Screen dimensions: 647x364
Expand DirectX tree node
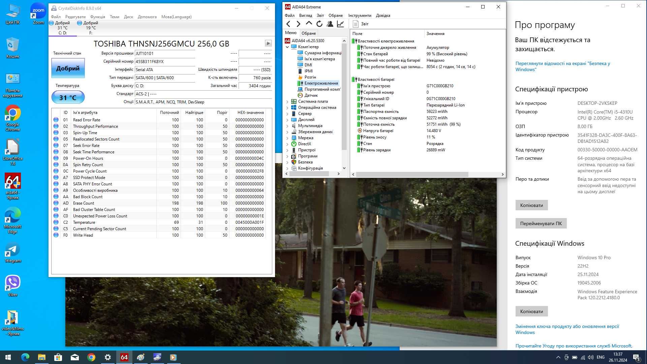pyautogui.click(x=287, y=144)
